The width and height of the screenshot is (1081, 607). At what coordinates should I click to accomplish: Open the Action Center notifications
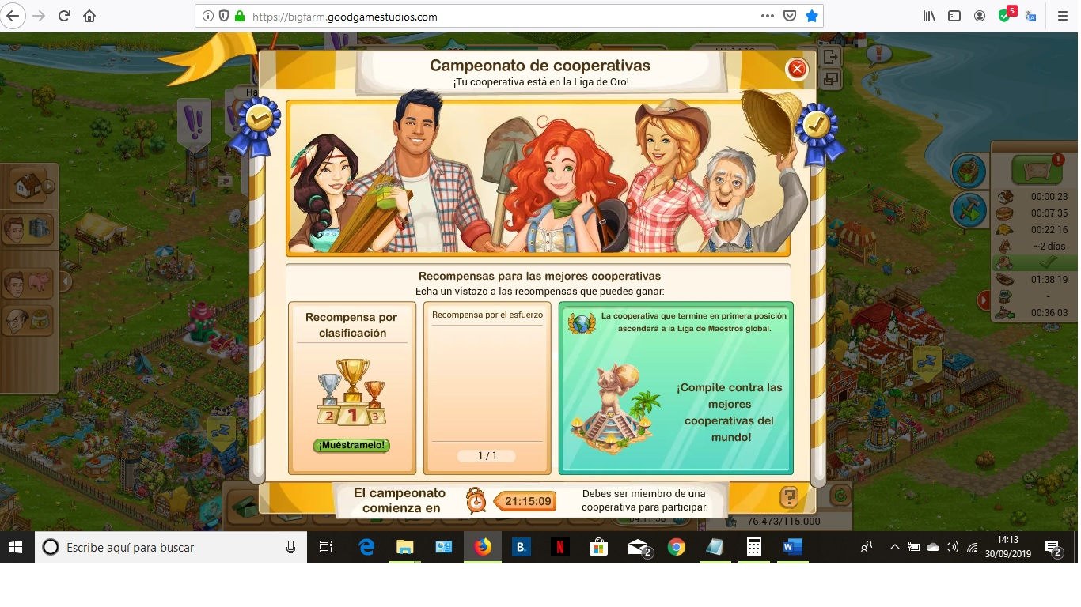point(1054,547)
